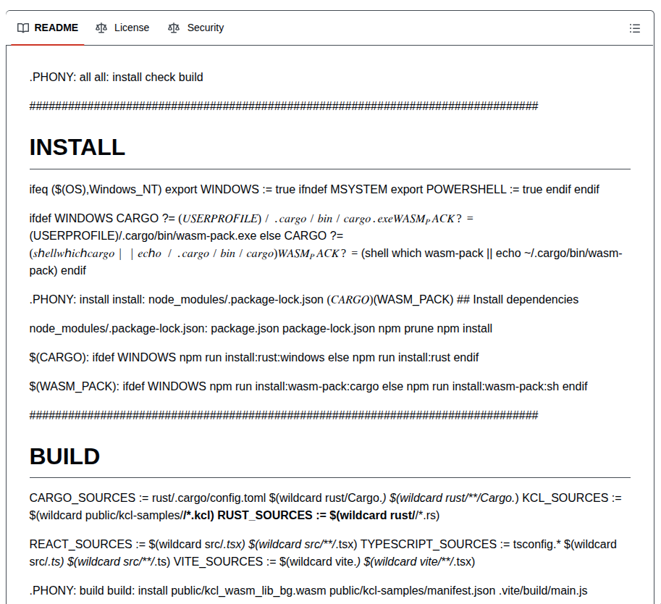
Task: Click the '.PHONY: all all: install check build' line
Action: tap(116, 77)
